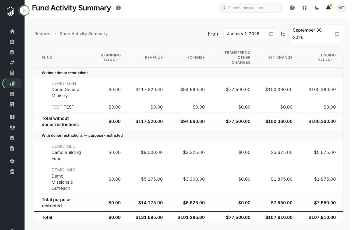Click the Fund Activity Summary breadcrumb
This screenshot has width=353, height=230.
pos(84,34)
